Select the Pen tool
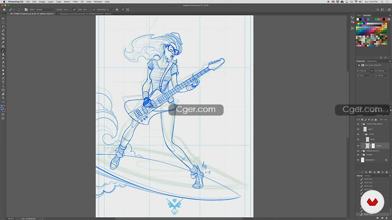The height and width of the screenshot is (220, 392). pos(3,78)
